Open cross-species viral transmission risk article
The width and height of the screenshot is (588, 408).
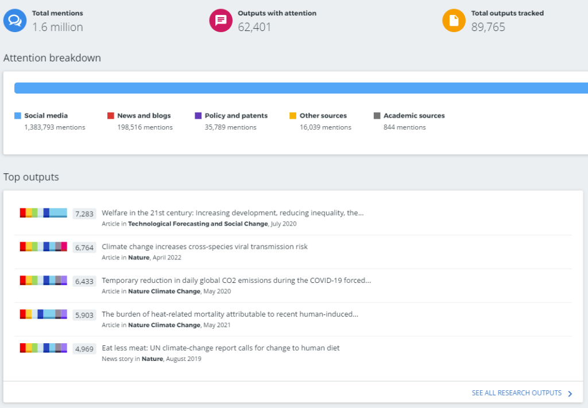click(204, 247)
